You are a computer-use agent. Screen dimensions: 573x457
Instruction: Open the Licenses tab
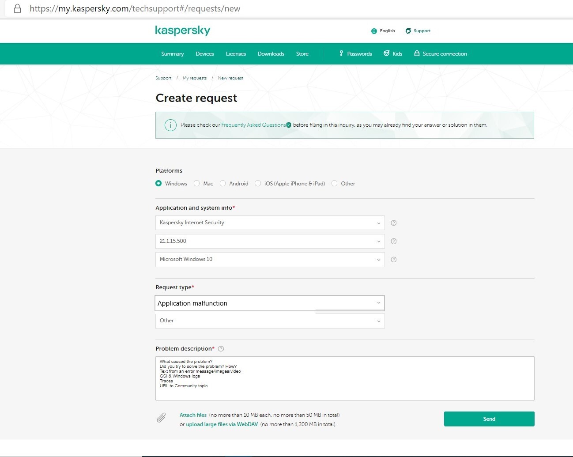236,54
